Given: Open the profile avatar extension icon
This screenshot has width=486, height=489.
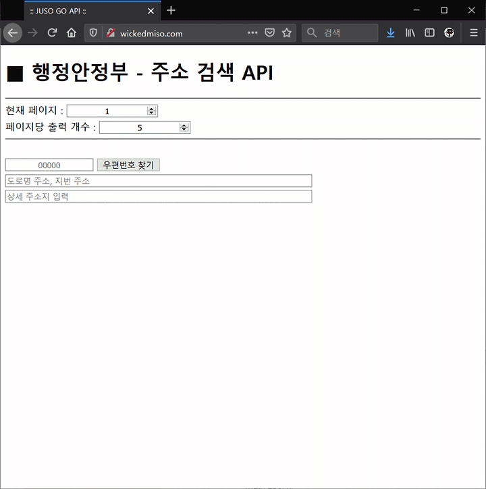Looking at the screenshot, I should pos(449,32).
